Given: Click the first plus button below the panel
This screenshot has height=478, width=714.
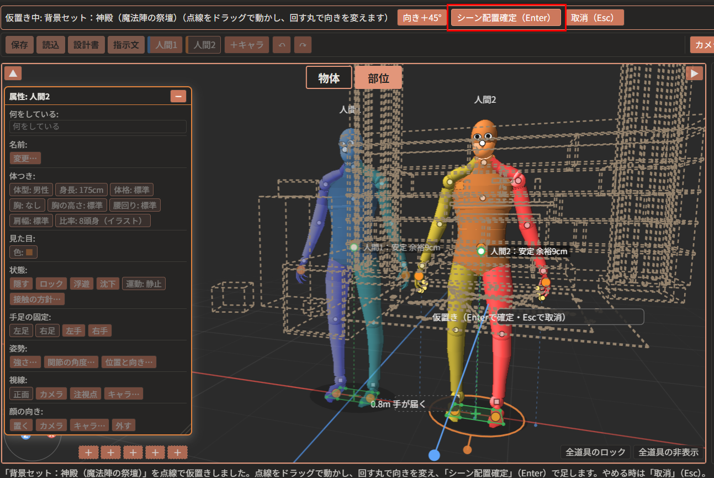Looking at the screenshot, I should pos(88,453).
